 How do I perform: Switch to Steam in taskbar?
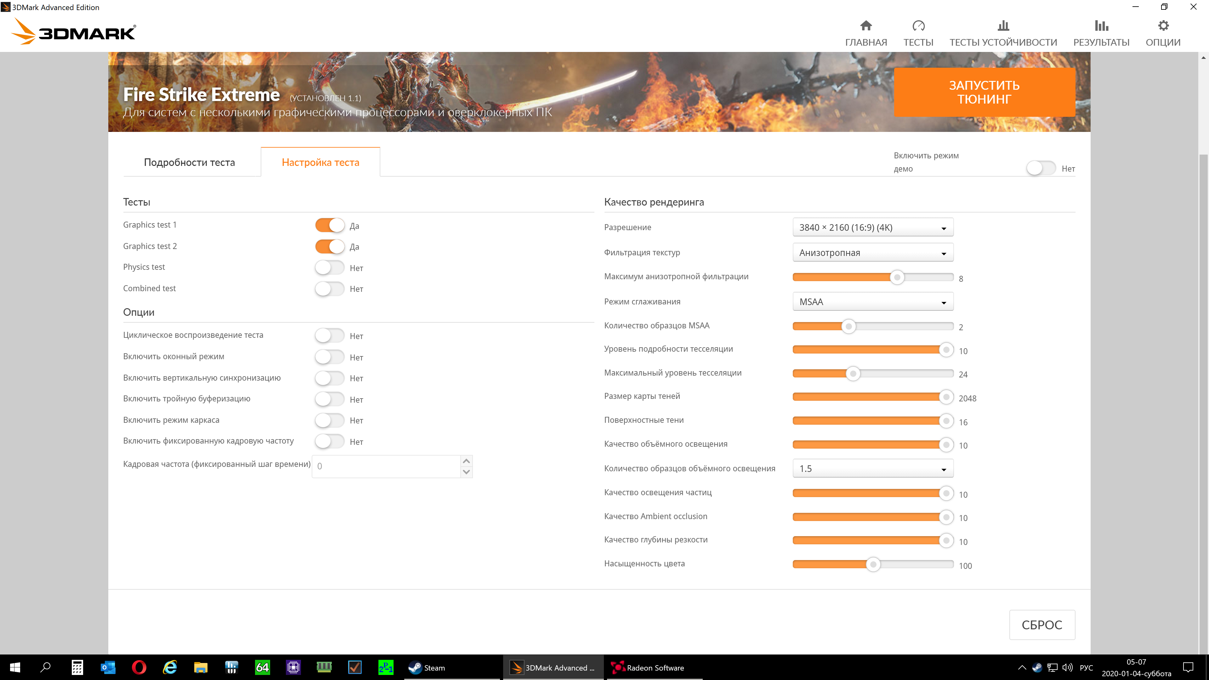[x=452, y=667]
